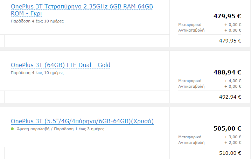Click Μεταφορικά label in 479,95 € listing
This screenshot has height=159, width=251.
pos(190,25)
